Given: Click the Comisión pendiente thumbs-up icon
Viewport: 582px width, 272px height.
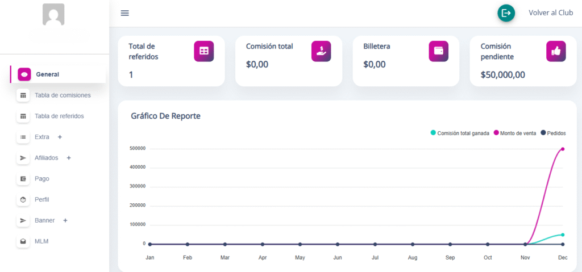Looking at the screenshot, I should pos(556,51).
